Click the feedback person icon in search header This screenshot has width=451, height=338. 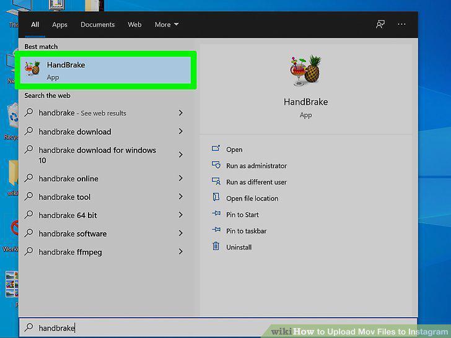[x=380, y=24]
